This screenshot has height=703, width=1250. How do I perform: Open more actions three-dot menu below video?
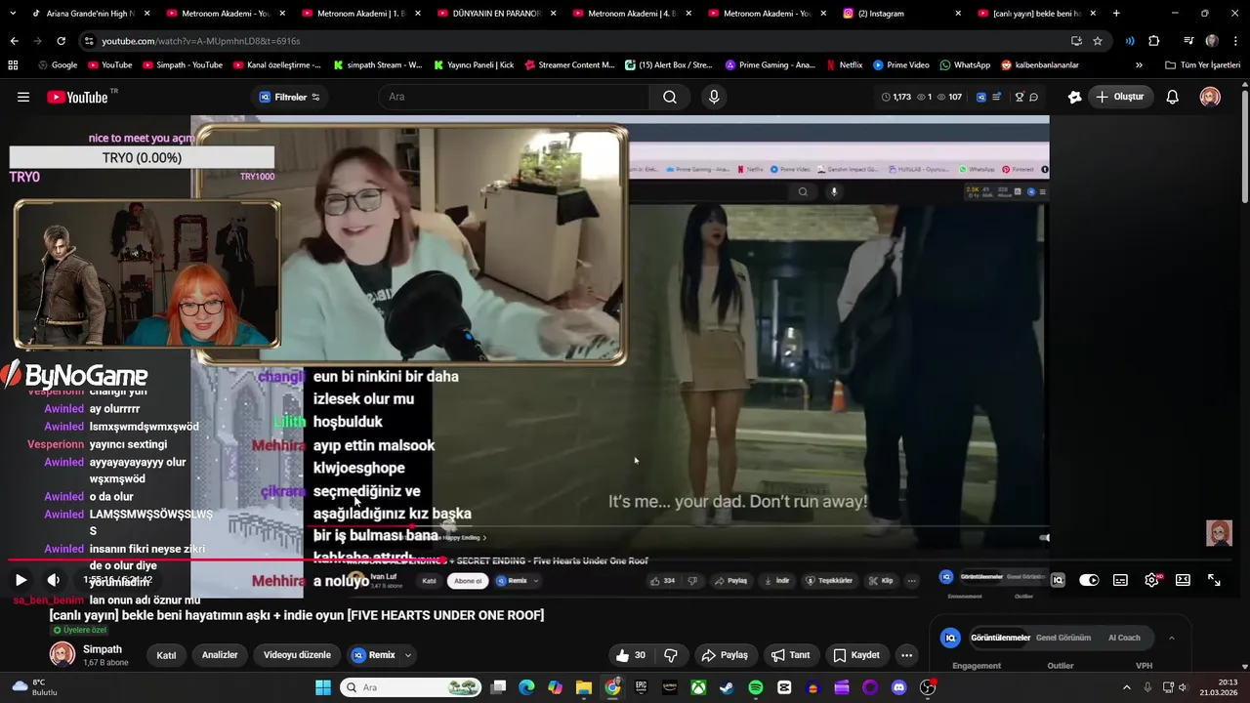point(907,655)
